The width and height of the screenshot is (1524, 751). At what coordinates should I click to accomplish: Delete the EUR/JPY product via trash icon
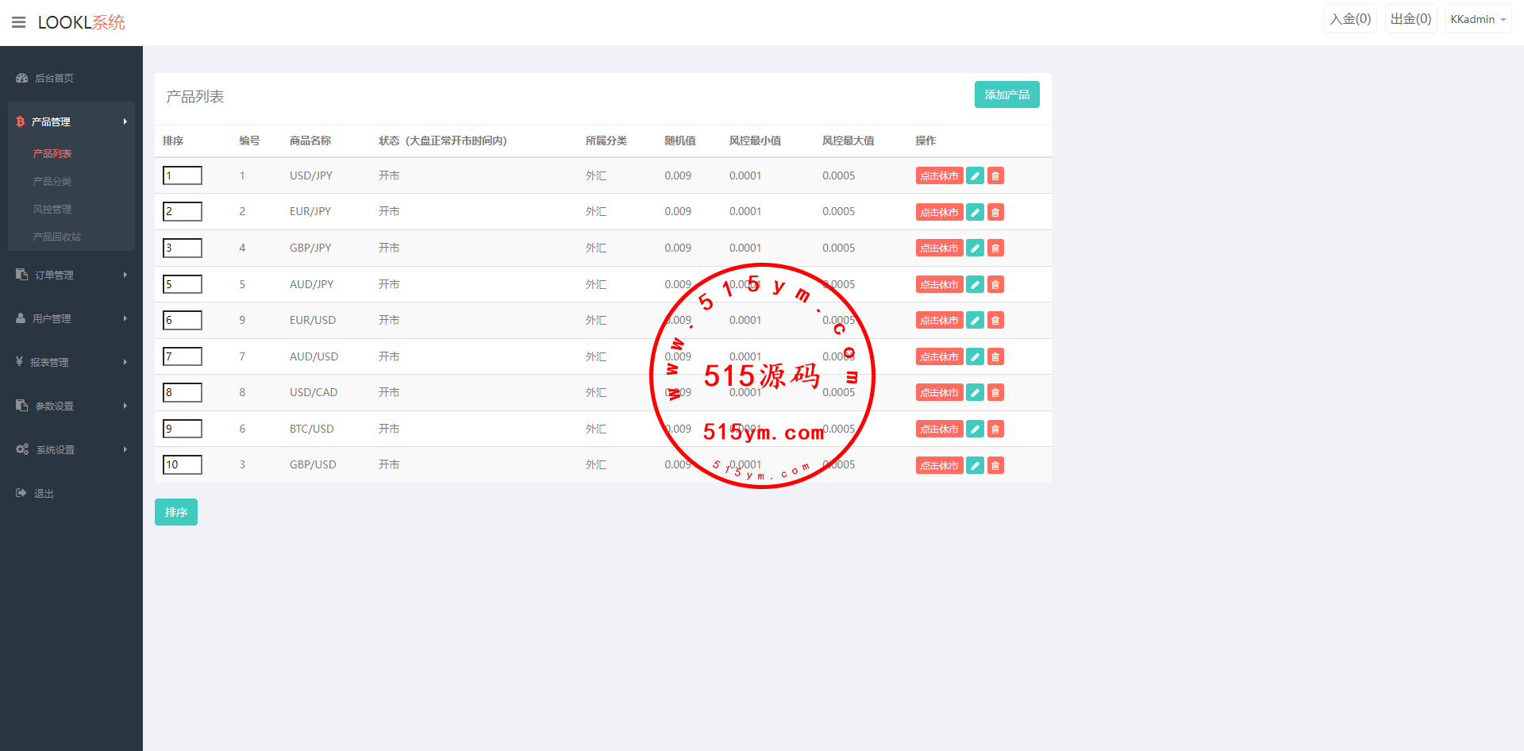[995, 212]
